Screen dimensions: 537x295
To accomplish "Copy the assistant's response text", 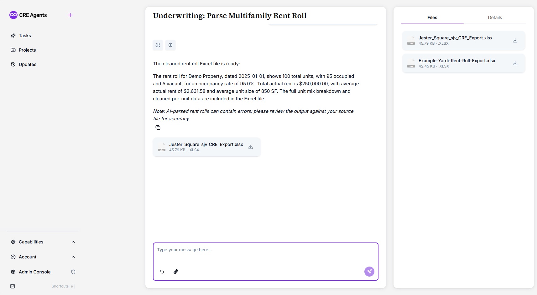I will click(158, 127).
